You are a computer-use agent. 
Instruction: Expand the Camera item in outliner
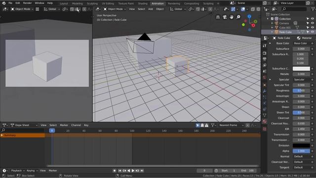(272, 23)
